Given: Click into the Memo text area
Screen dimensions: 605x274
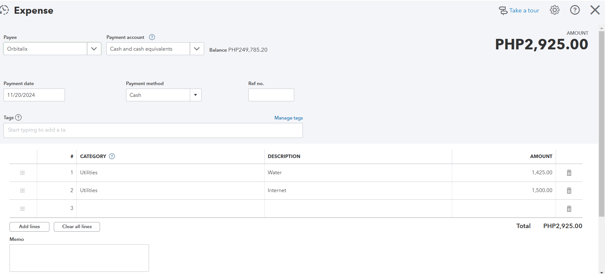Looking at the screenshot, I should [79, 258].
